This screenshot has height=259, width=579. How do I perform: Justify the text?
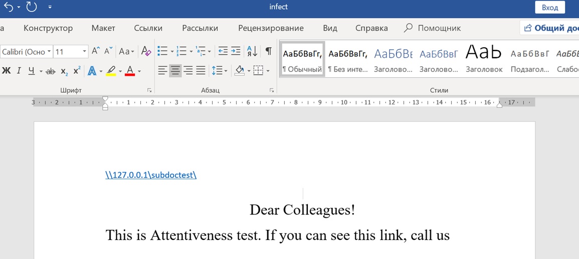[201, 71]
